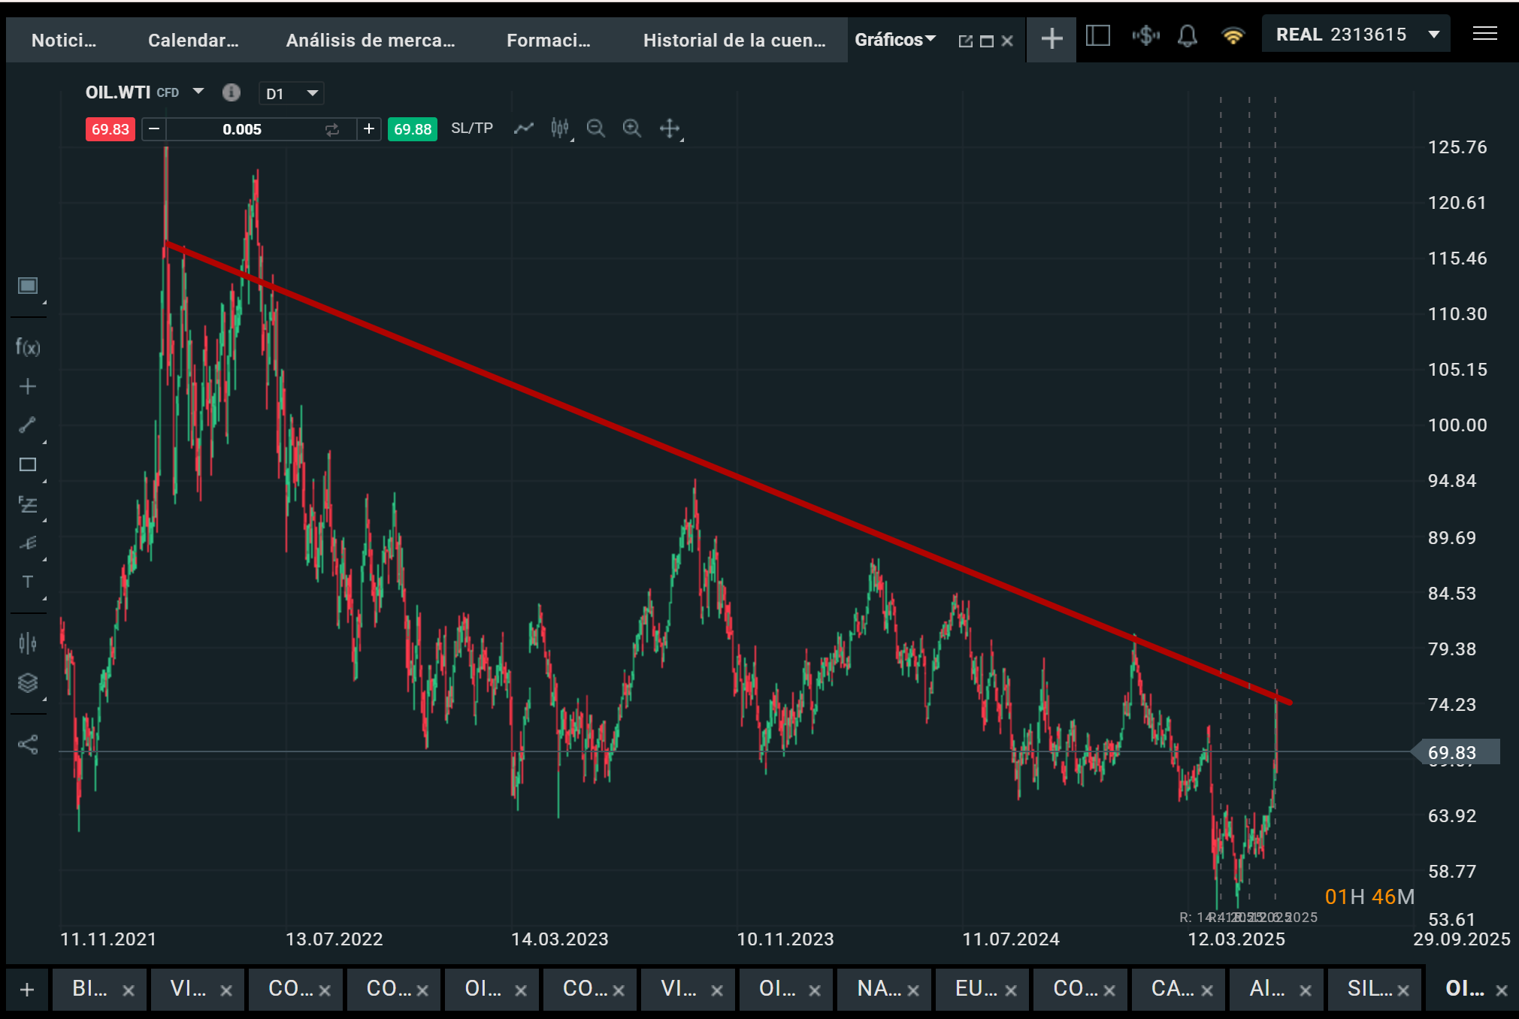Open the REAL 2313615 account dropdown

[1357, 35]
